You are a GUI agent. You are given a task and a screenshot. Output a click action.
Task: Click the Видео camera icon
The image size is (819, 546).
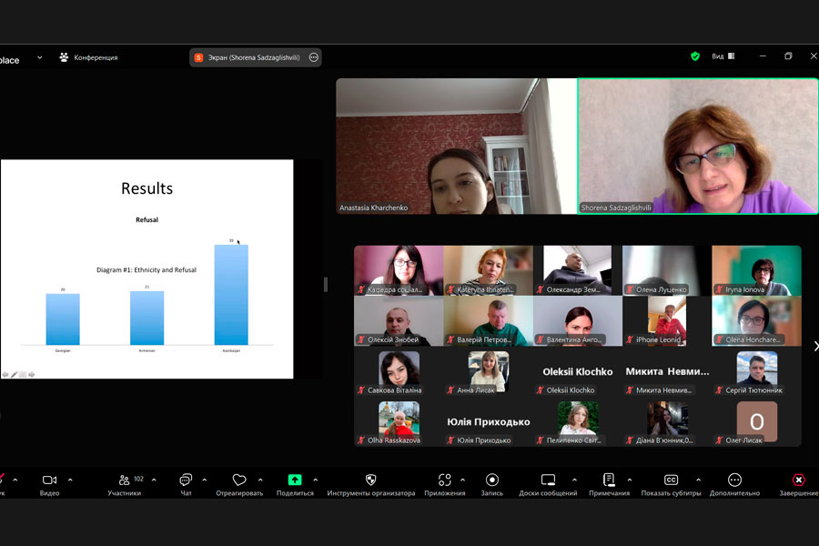(49, 480)
